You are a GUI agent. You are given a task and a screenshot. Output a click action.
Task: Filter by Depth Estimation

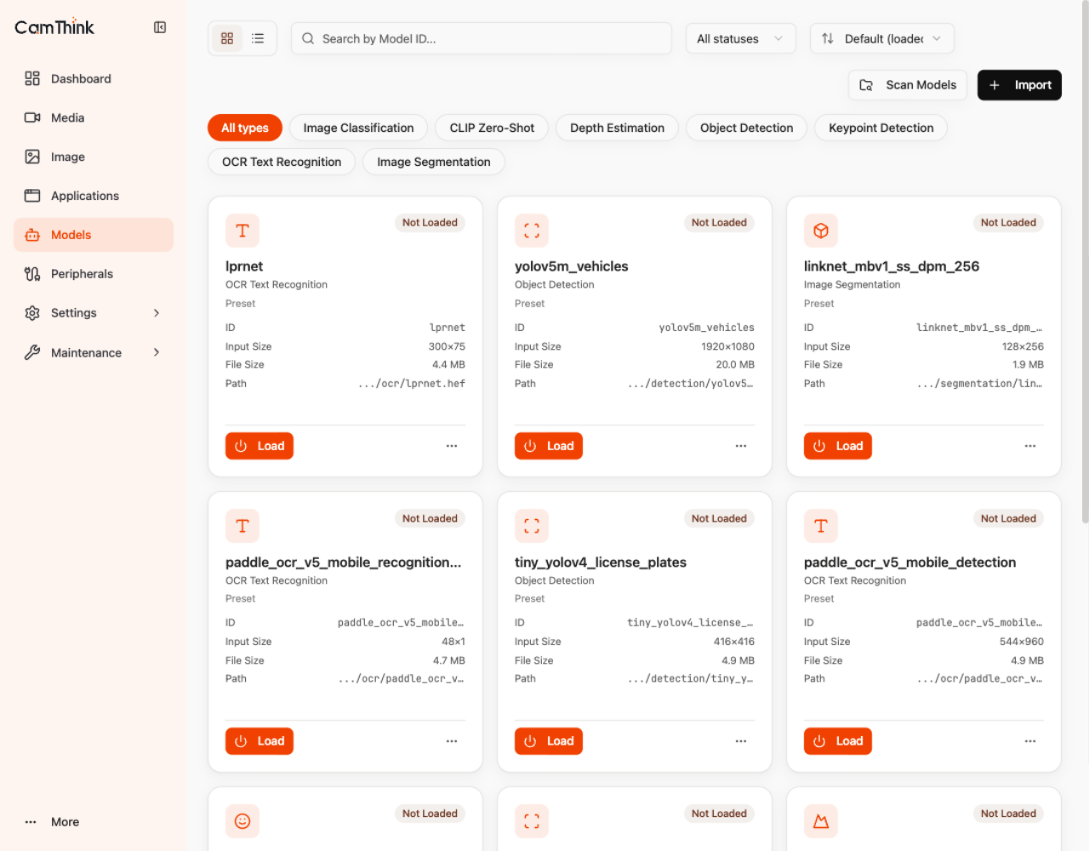tap(618, 128)
